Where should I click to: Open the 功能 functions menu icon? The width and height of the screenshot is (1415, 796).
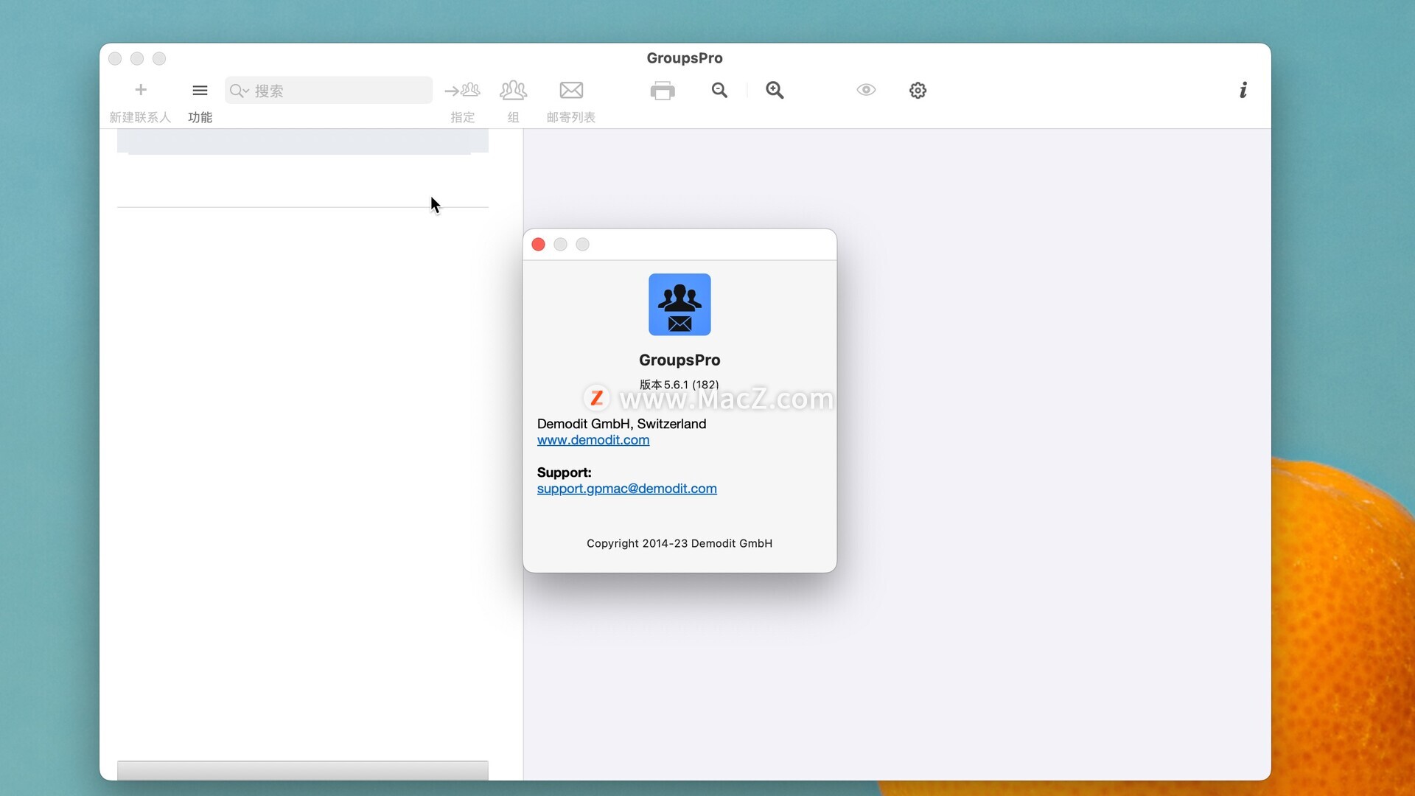[x=200, y=90]
